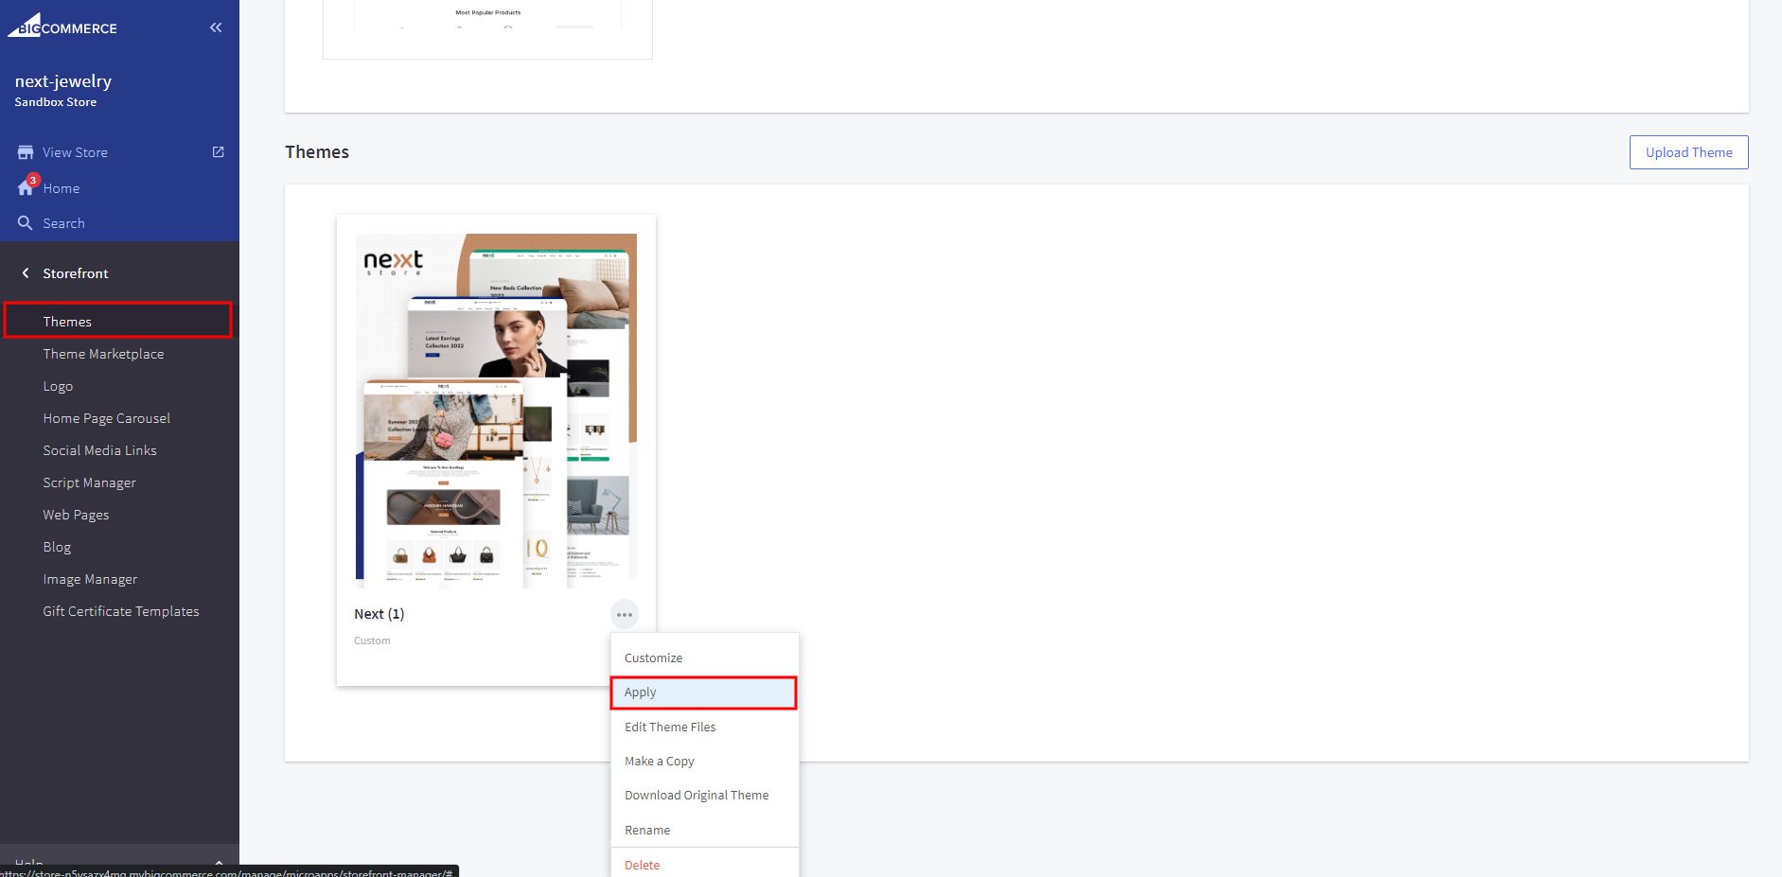
Task: Collapse sidebar with double-chevron icon
Action: 216,27
